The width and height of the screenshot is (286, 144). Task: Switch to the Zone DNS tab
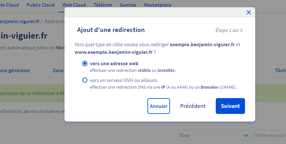tap(58, 70)
